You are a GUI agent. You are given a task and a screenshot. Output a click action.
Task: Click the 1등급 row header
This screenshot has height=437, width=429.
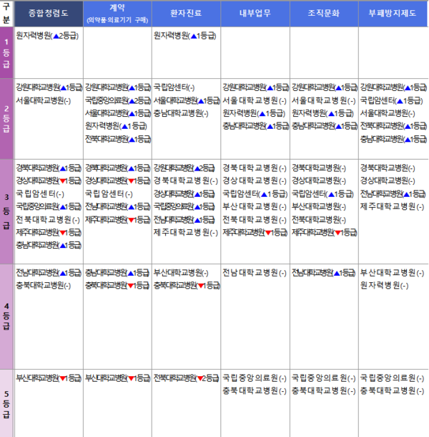(6, 53)
